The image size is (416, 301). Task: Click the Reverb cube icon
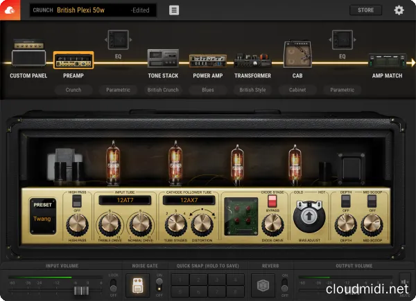[262, 285]
